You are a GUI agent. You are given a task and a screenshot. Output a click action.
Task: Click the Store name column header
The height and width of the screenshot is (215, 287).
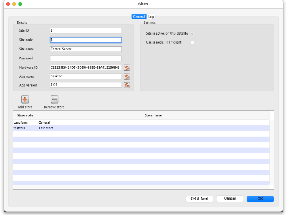pyautogui.click(x=153, y=115)
